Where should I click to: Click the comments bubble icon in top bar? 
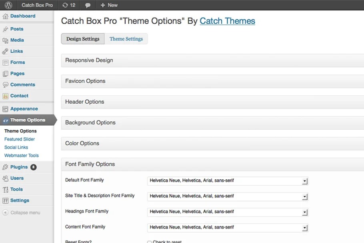click(x=88, y=5)
